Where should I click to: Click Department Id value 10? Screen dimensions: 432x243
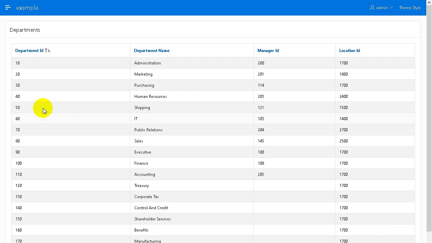(18, 63)
